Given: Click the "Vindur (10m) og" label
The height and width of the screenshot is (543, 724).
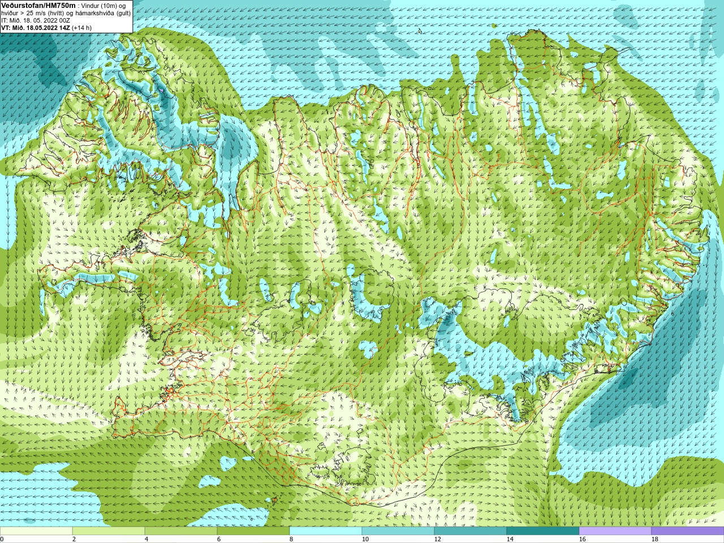Looking at the screenshot, I should point(104,6).
